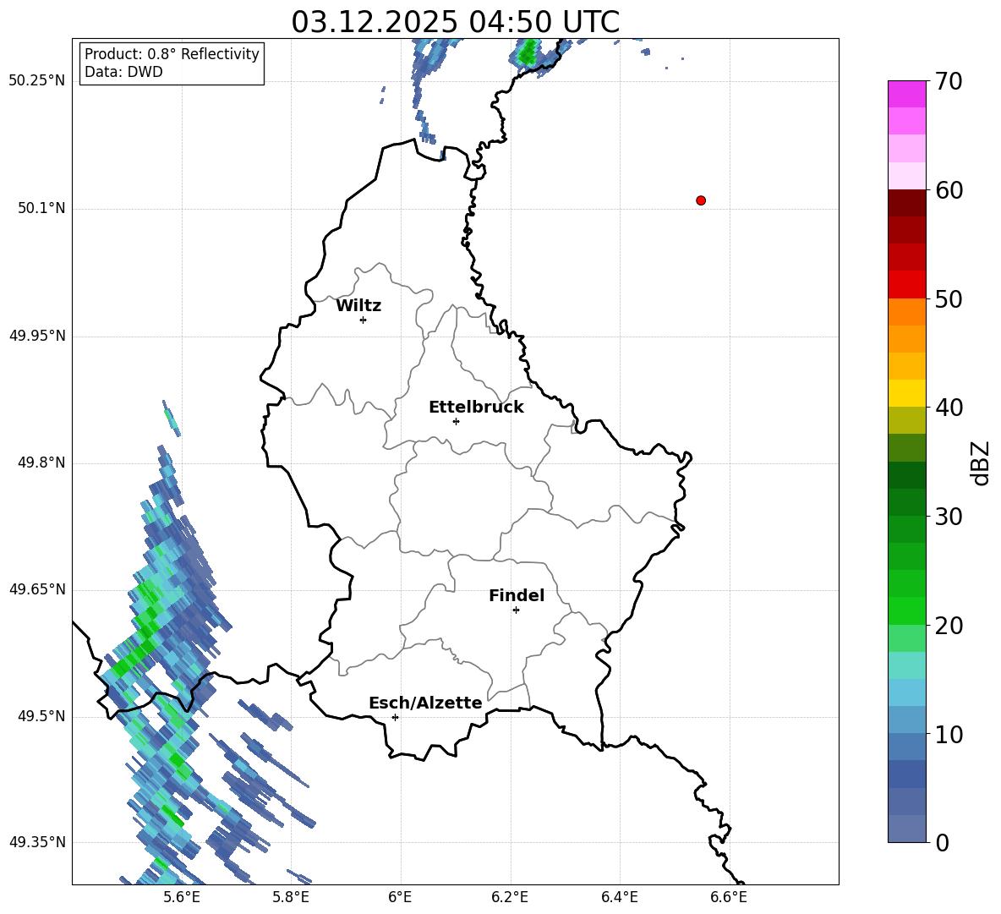Click the longitude label 6.6°E
This screenshot has height=914, width=1001.
point(729,897)
